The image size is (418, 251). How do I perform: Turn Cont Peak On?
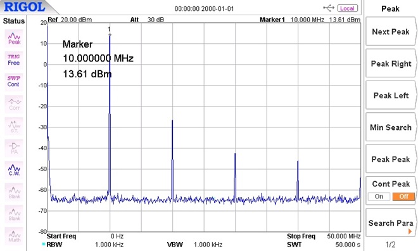pos(379,196)
